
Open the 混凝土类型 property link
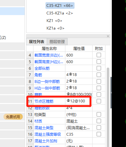[x=44, y=128]
